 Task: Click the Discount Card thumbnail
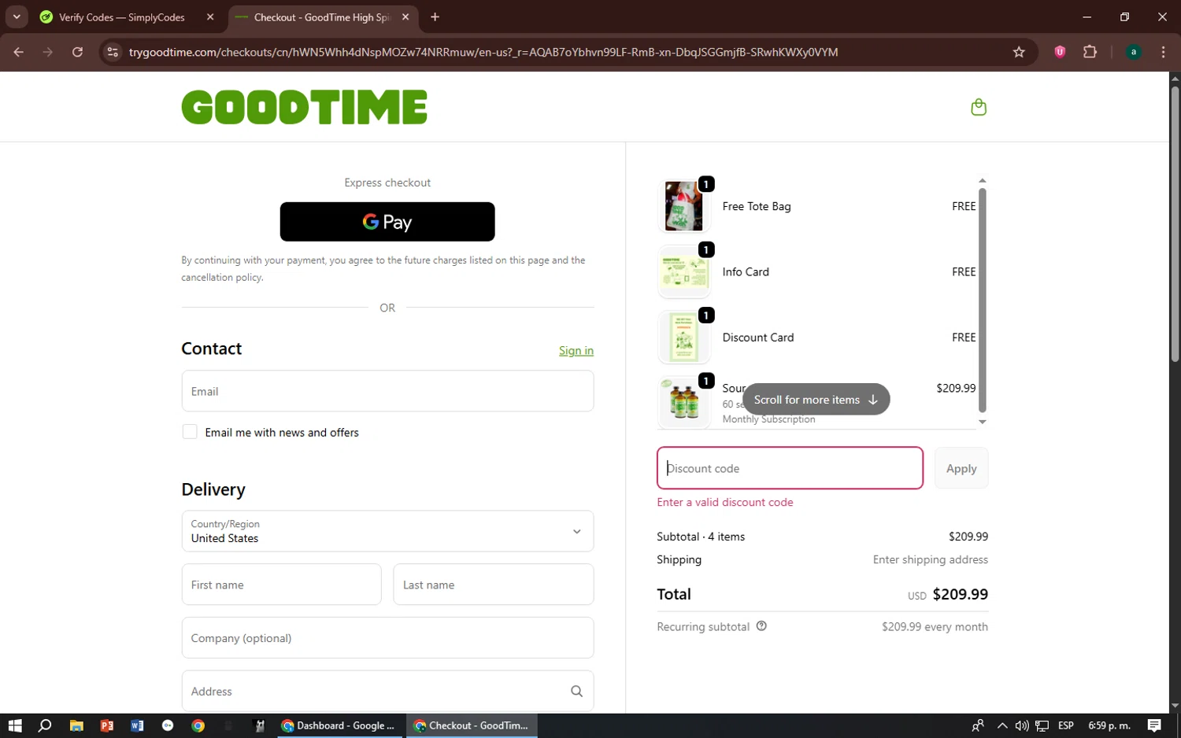coord(683,338)
